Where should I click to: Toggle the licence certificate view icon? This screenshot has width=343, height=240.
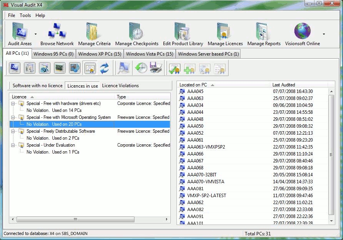pos(90,68)
